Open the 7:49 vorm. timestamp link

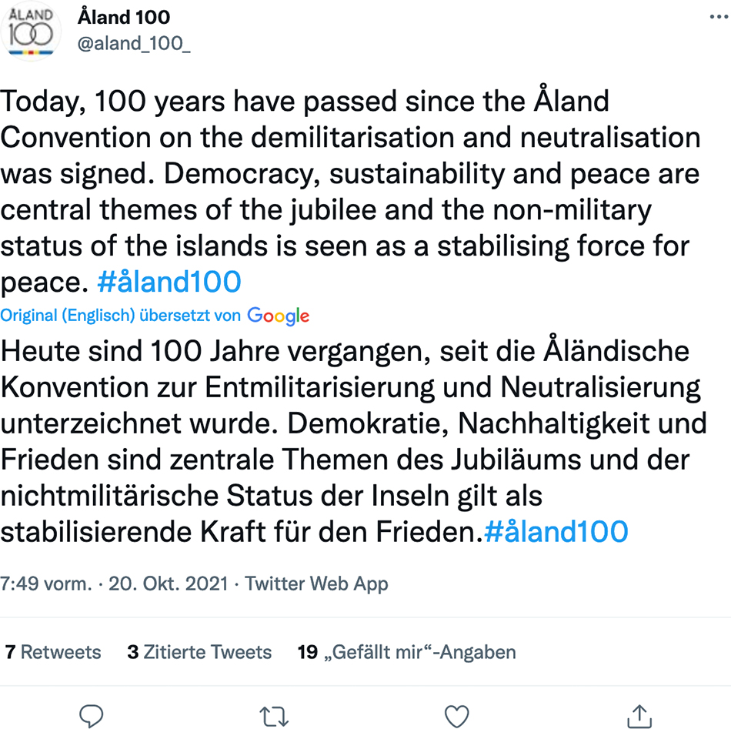click(x=46, y=584)
